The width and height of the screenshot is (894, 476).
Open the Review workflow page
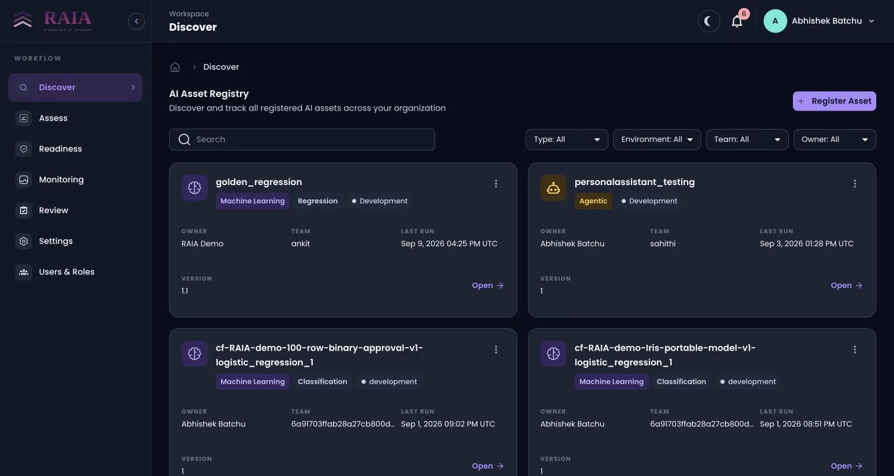[75, 211]
